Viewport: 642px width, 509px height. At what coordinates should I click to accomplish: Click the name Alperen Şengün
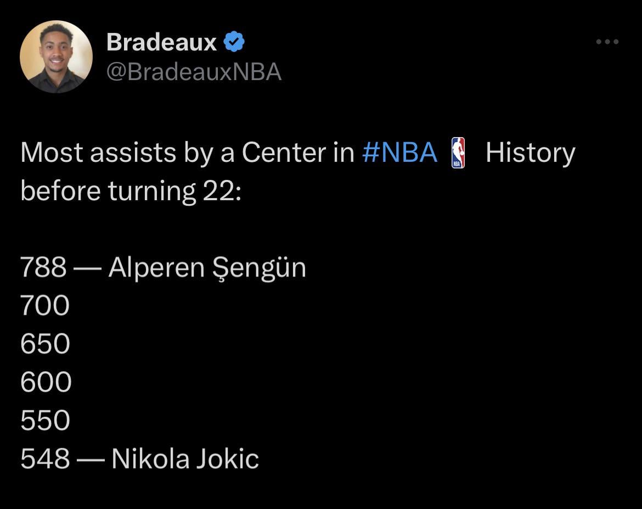coord(207,268)
